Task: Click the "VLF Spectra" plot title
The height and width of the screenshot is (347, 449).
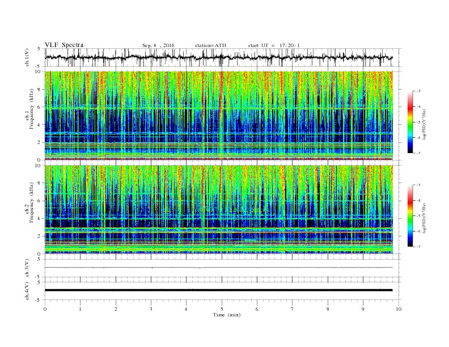Action: (x=64, y=45)
